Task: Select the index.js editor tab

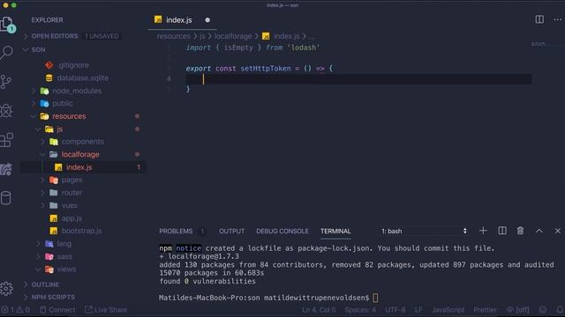Action: (183, 20)
